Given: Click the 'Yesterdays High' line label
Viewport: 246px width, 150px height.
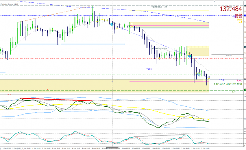Looking at the screenshot, I should pyautogui.click(x=159, y=7).
